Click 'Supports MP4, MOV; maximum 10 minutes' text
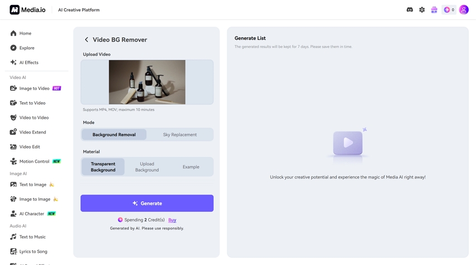This screenshot has width=476, height=265. tap(119, 109)
